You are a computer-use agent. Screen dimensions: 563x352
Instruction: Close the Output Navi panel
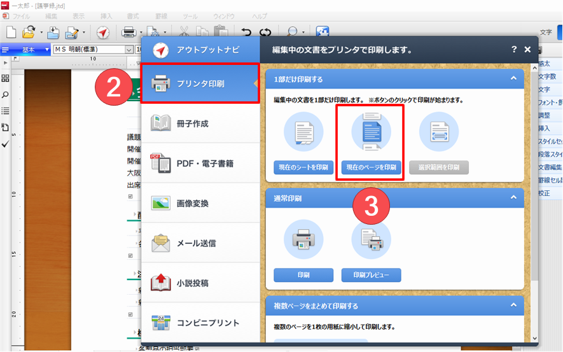click(x=527, y=50)
